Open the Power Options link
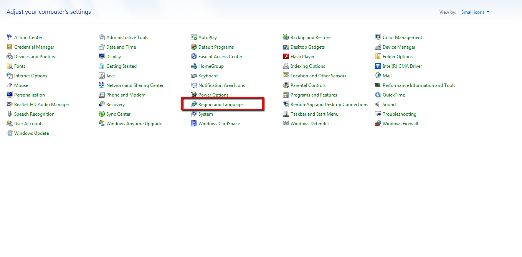The width and height of the screenshot is (522, 257). pos(213,95)
